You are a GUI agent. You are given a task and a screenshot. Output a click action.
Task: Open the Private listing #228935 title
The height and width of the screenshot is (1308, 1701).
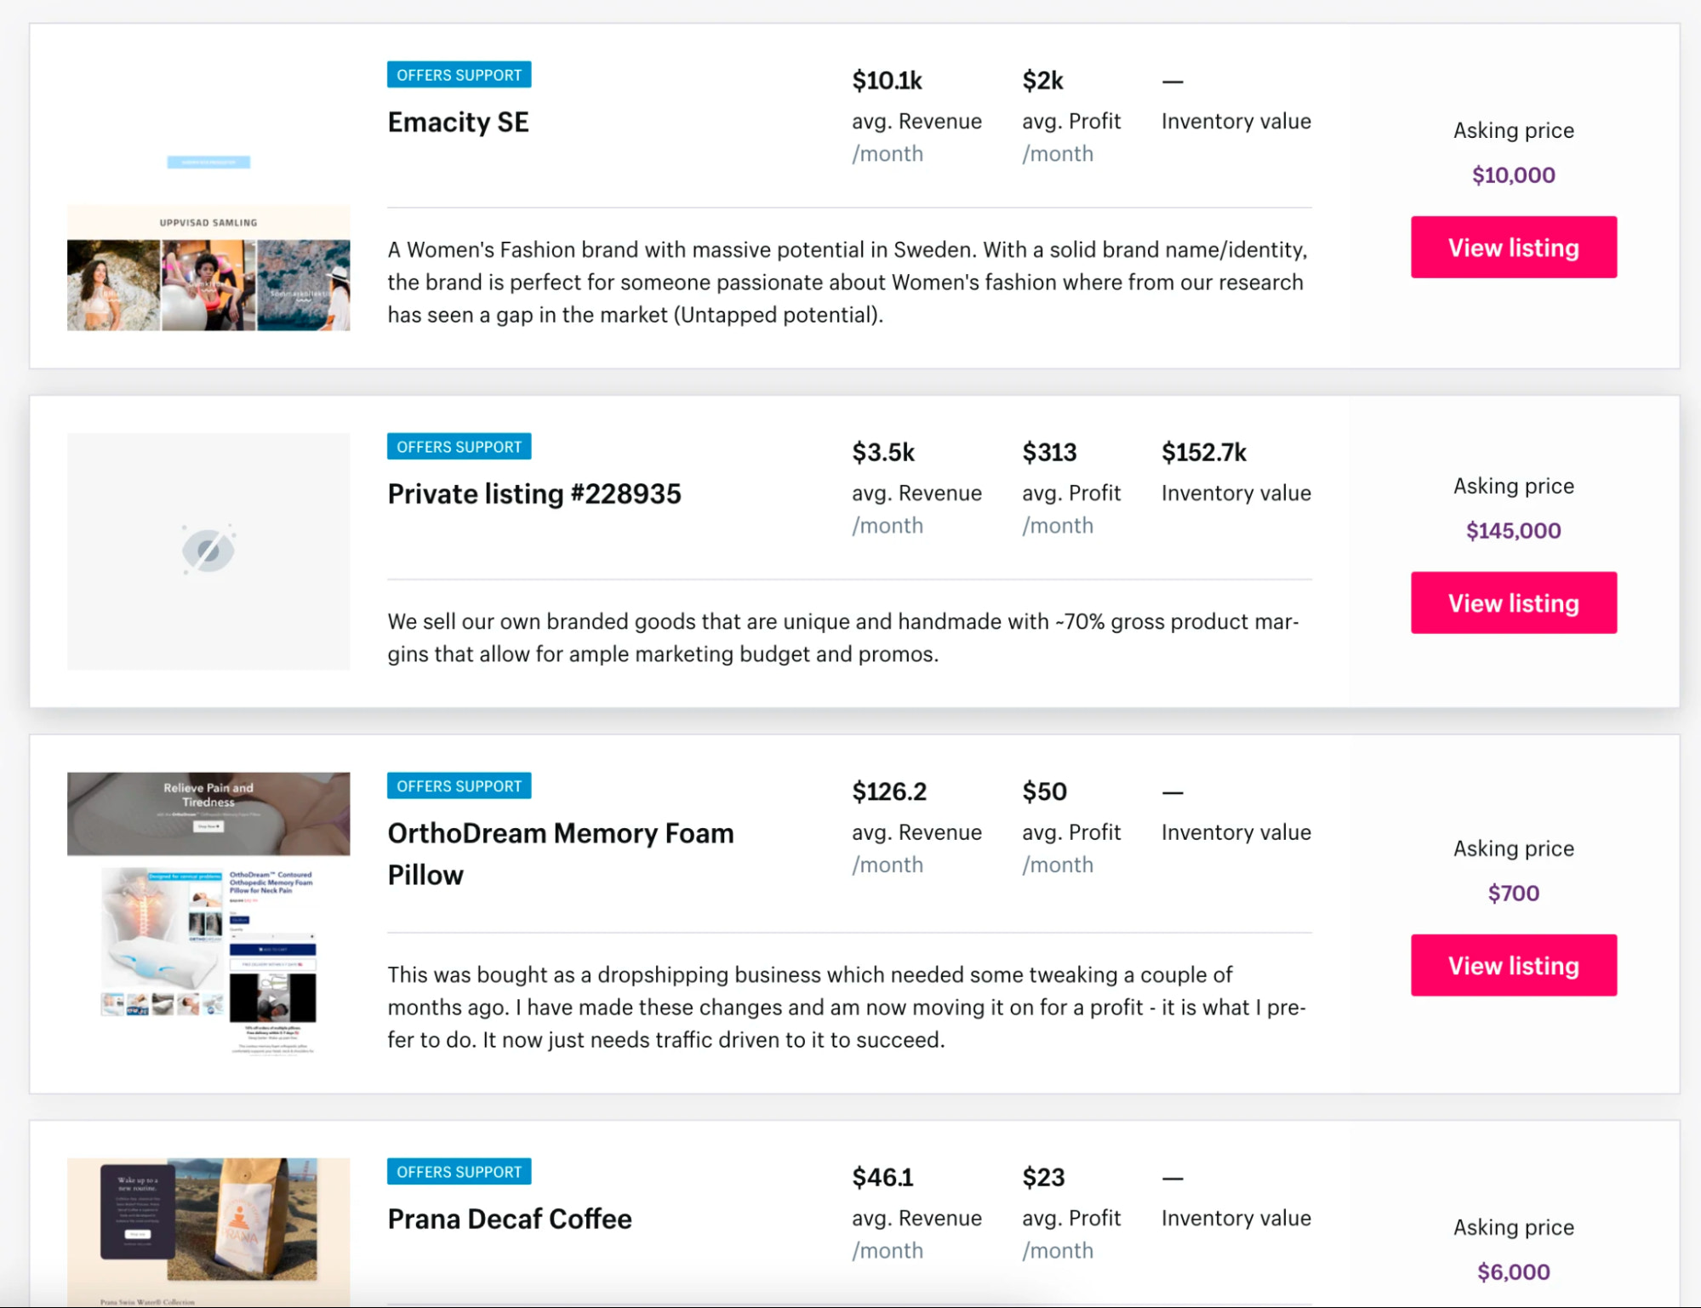click(x=534, y=494)
